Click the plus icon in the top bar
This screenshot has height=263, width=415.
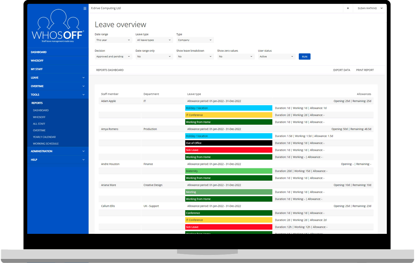348,8
